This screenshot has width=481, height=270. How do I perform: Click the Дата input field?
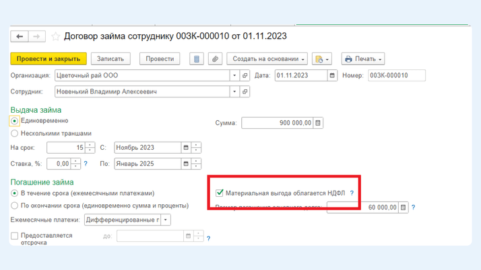pyautogui.click(x=301, y=75)
